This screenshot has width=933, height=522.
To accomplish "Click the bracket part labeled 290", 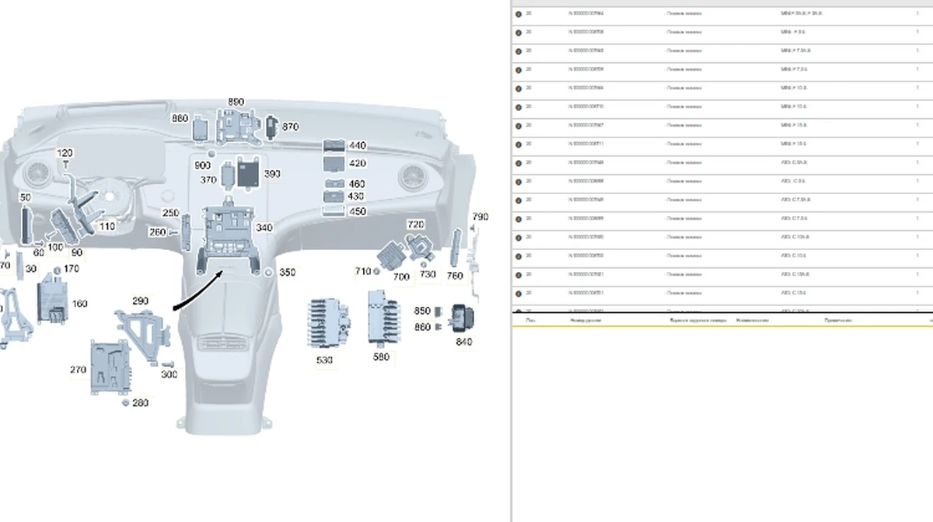I will 144,328.
